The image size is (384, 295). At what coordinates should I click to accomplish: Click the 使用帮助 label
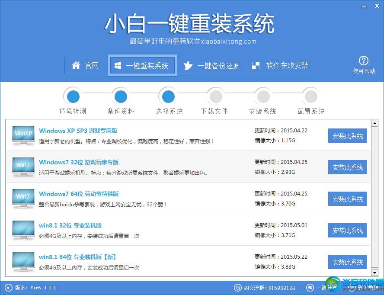click(364, 71)
